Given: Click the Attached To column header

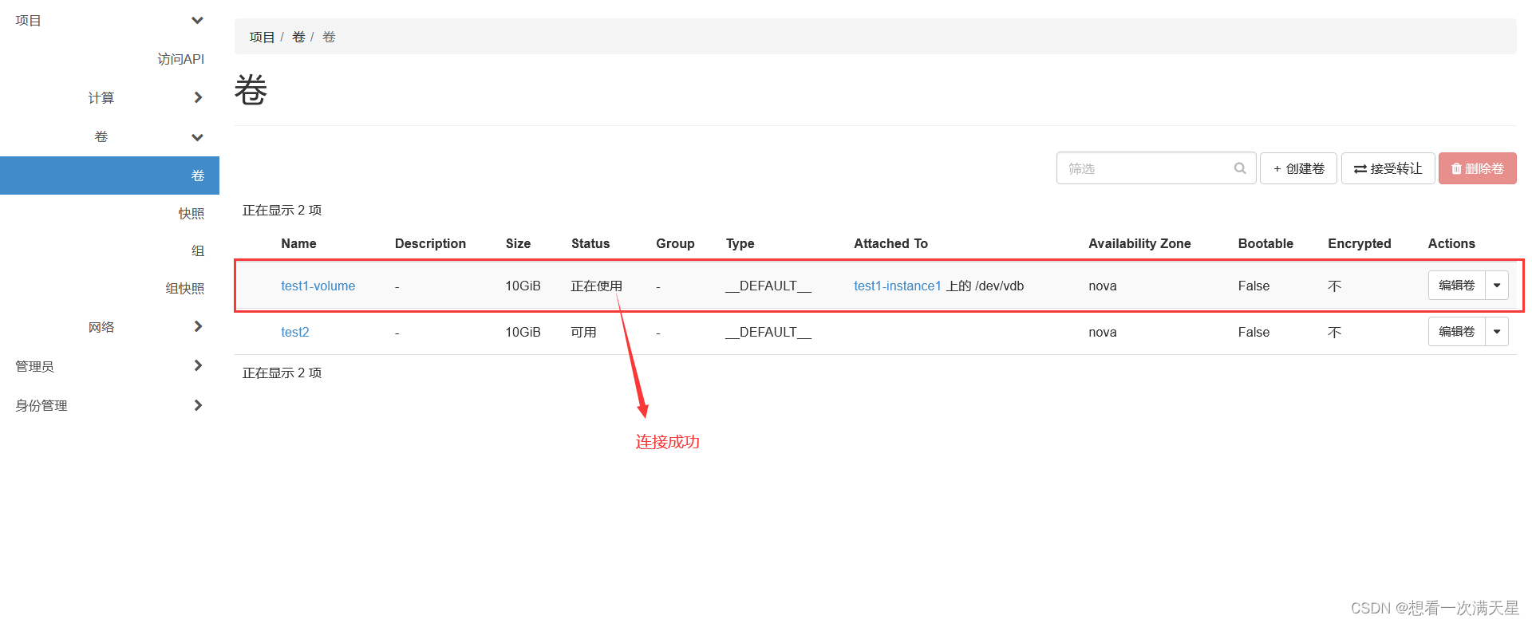Looking at the screenshot, I should 890,243.
